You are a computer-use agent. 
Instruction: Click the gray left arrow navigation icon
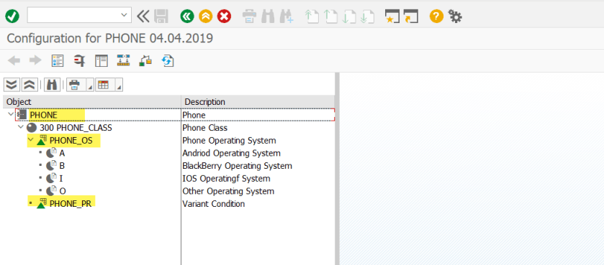14,60
